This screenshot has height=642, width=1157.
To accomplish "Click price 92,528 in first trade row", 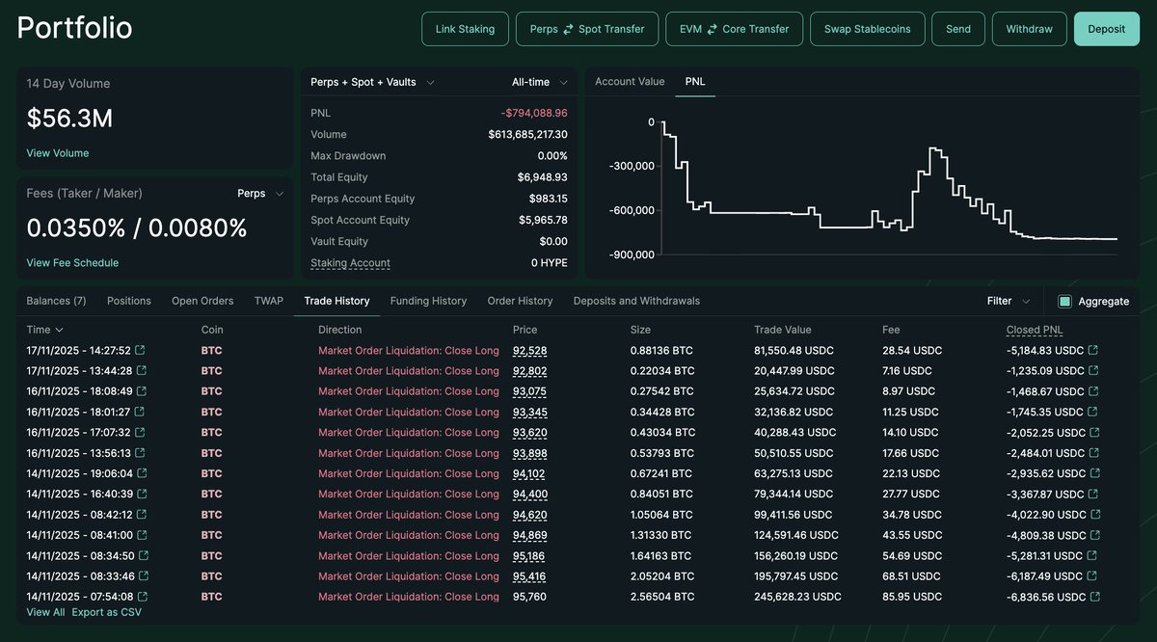I will pyautogui.click(x=529, y=350).
